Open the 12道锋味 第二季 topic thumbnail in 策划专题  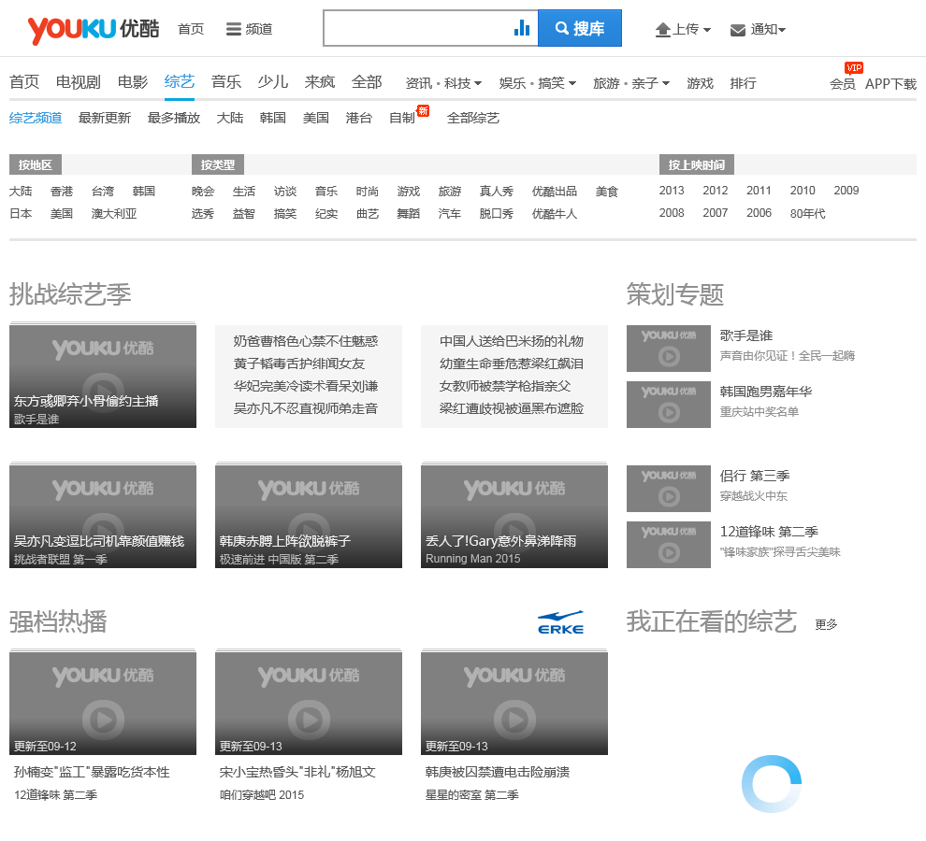669,545
